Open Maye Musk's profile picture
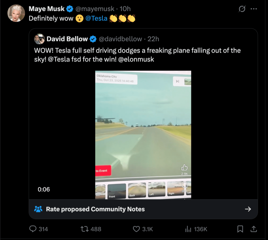268x240 pixels. pos(16,13)
